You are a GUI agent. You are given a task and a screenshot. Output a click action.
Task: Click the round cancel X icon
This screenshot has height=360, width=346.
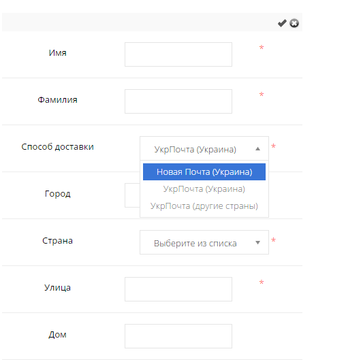[294, 23]
